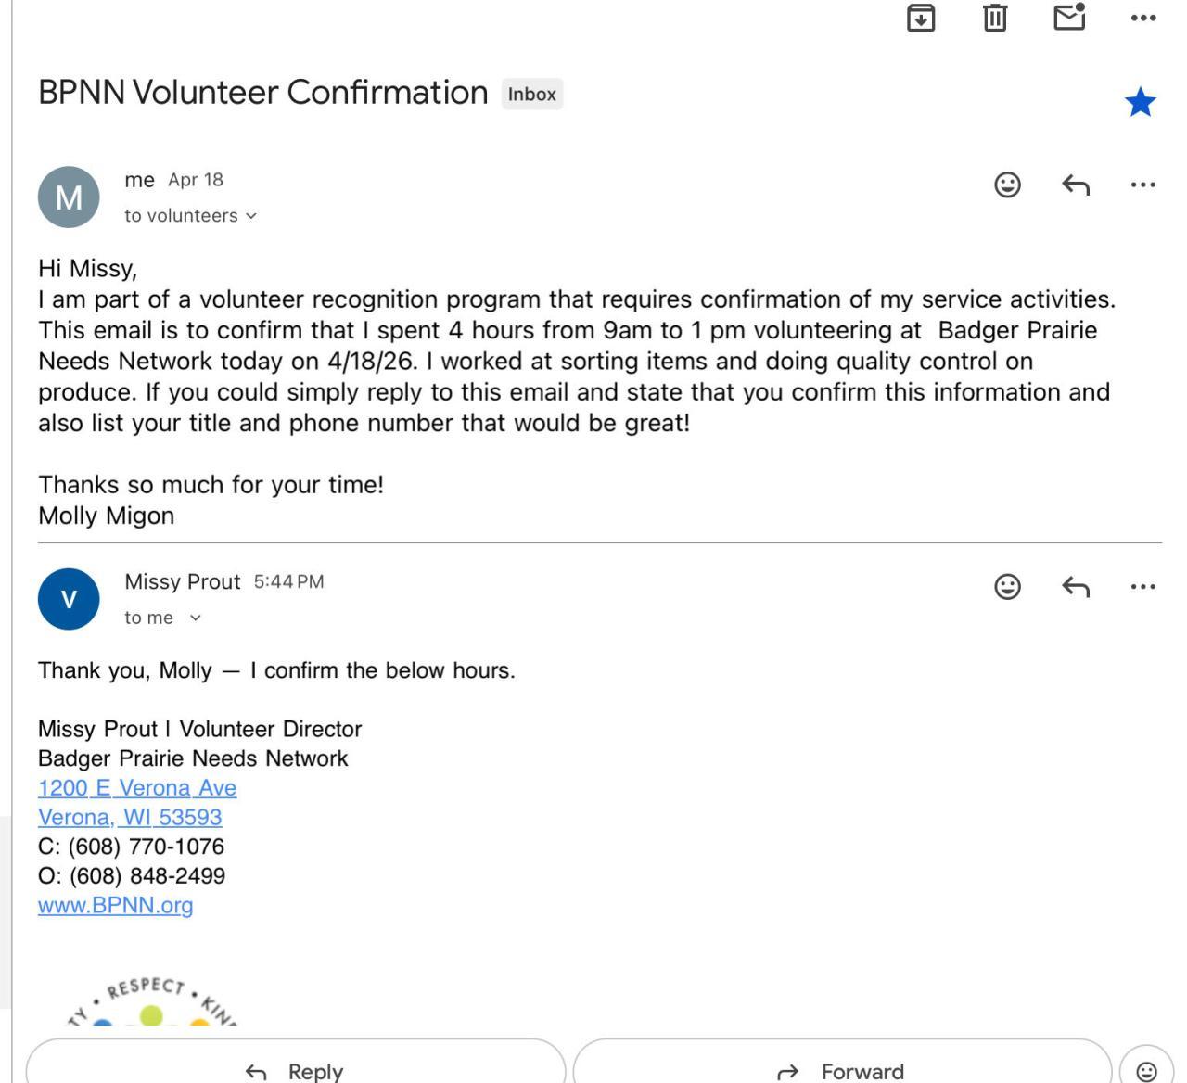Mark the email as unread
The width and height of the screenshot is (1187, 1083).
tap(1069, 18)
